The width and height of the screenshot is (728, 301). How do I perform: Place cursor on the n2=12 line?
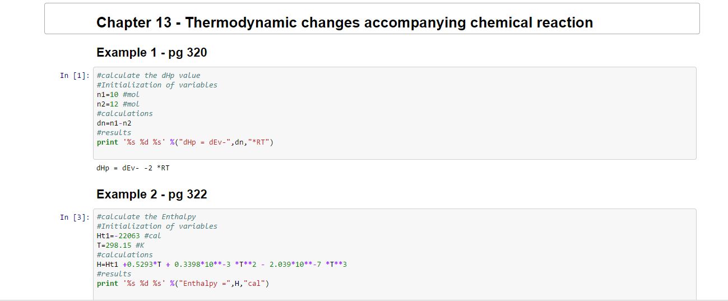click(118, 104)
